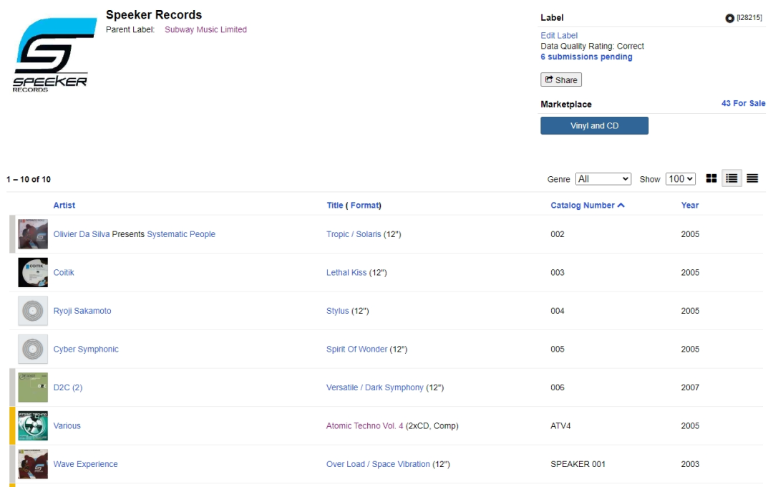This screenshot has width=773, height=487.
Task: Click the year 2007 for D2C
Action: click(x=690, y=387)
